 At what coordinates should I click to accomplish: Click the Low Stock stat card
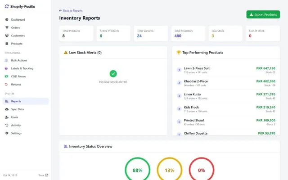[225, 33]
